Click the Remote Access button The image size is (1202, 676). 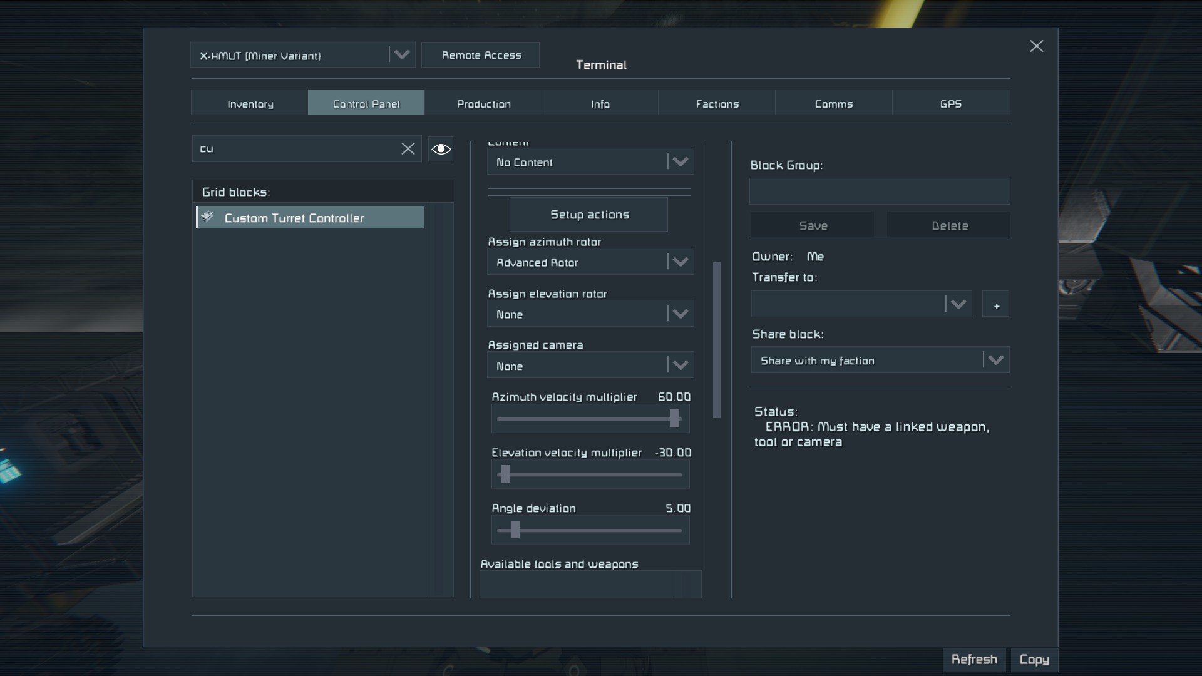pyautogui.click(x=481, y=55)
